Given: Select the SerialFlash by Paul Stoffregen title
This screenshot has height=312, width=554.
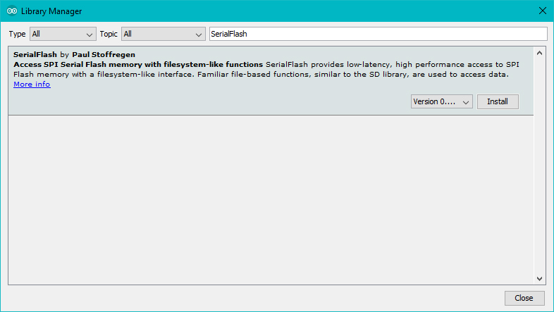Looking at the screenshot, I should pos(74,55).
